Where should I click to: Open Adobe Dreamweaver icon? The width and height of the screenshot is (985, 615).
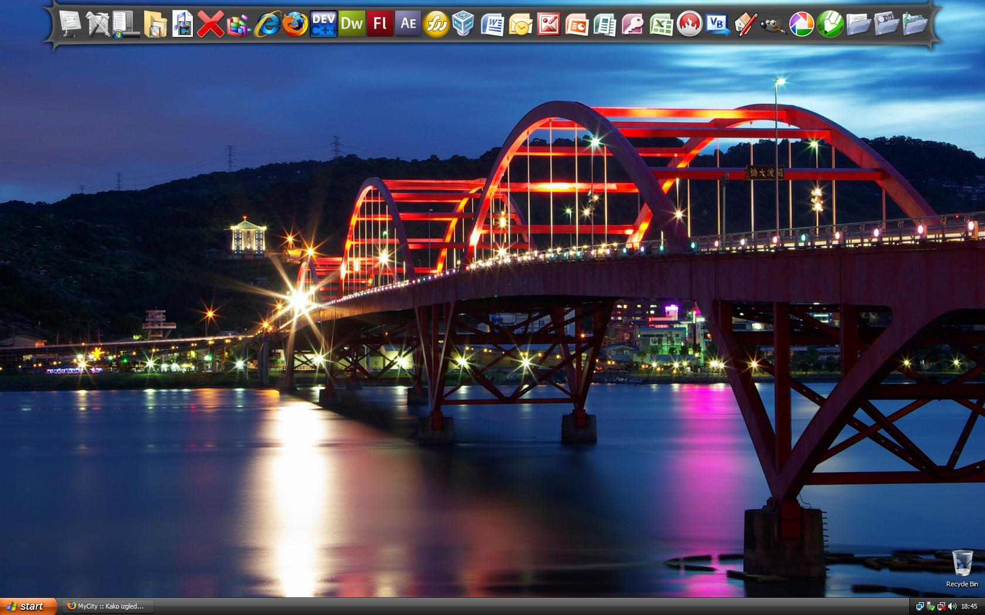(352, 23)
